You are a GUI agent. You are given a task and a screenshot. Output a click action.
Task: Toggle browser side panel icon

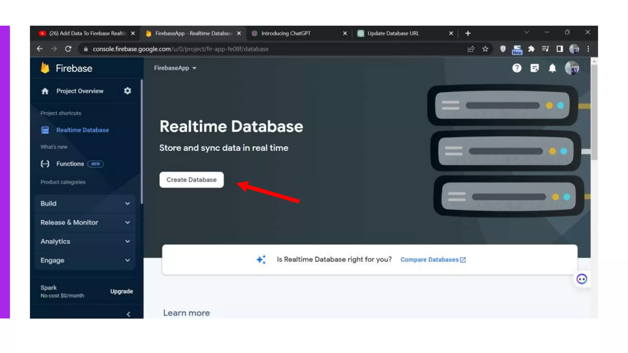560,49
